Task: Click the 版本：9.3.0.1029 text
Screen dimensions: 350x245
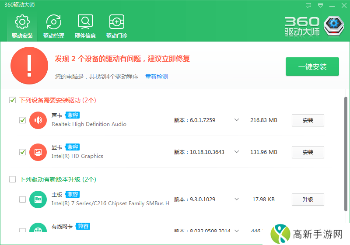Action: (x=194, y=199)
